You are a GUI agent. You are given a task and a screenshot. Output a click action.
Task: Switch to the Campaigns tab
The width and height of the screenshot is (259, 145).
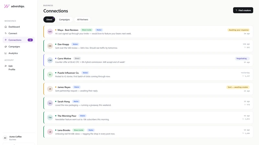pyautogui.click(x=64, y=20)
